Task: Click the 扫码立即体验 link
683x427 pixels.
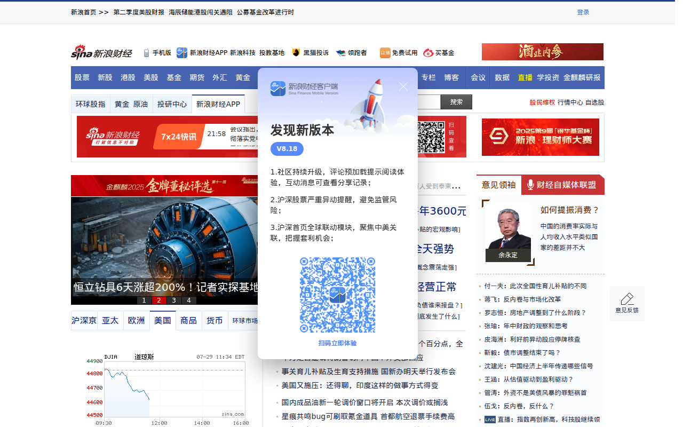Action: 337,343
